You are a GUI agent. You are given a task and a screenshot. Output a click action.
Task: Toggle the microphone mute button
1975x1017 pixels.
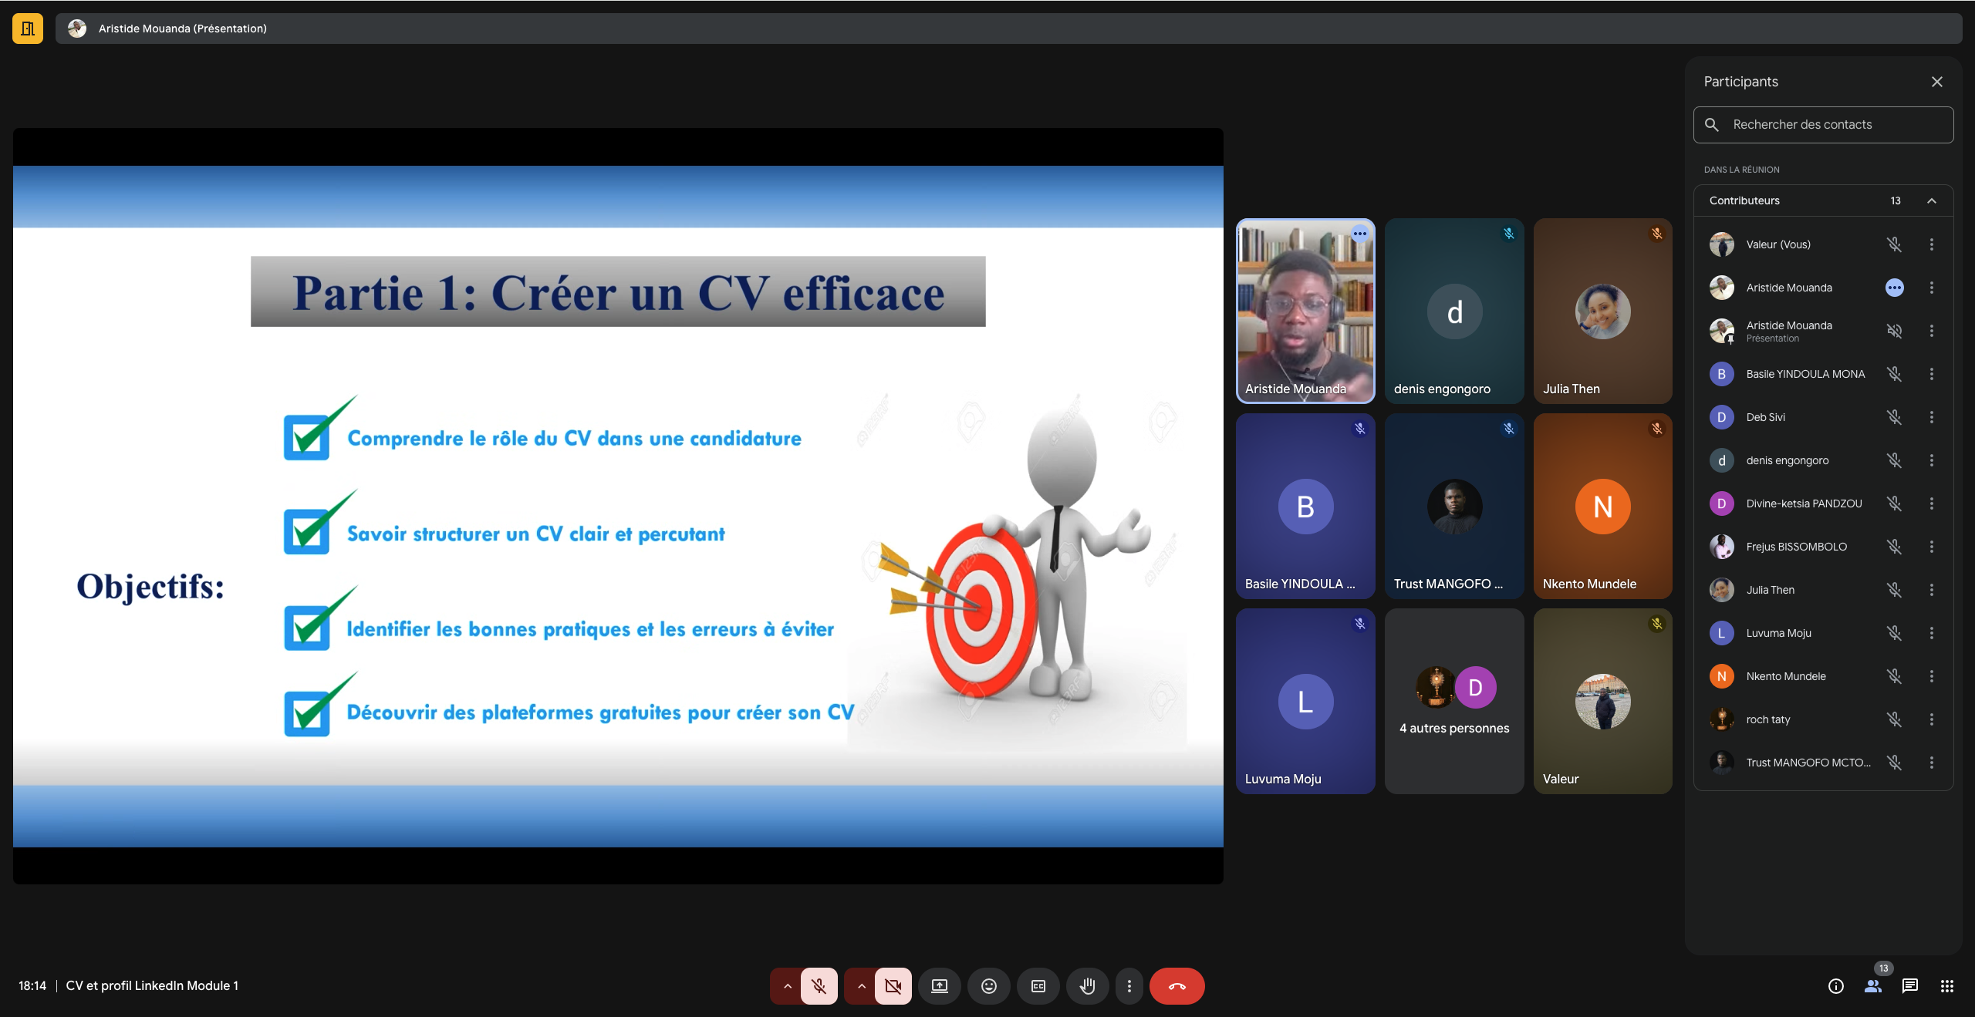[819, 986]
